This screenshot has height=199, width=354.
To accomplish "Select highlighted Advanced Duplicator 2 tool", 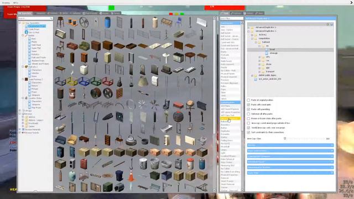I will click(230, 118).
